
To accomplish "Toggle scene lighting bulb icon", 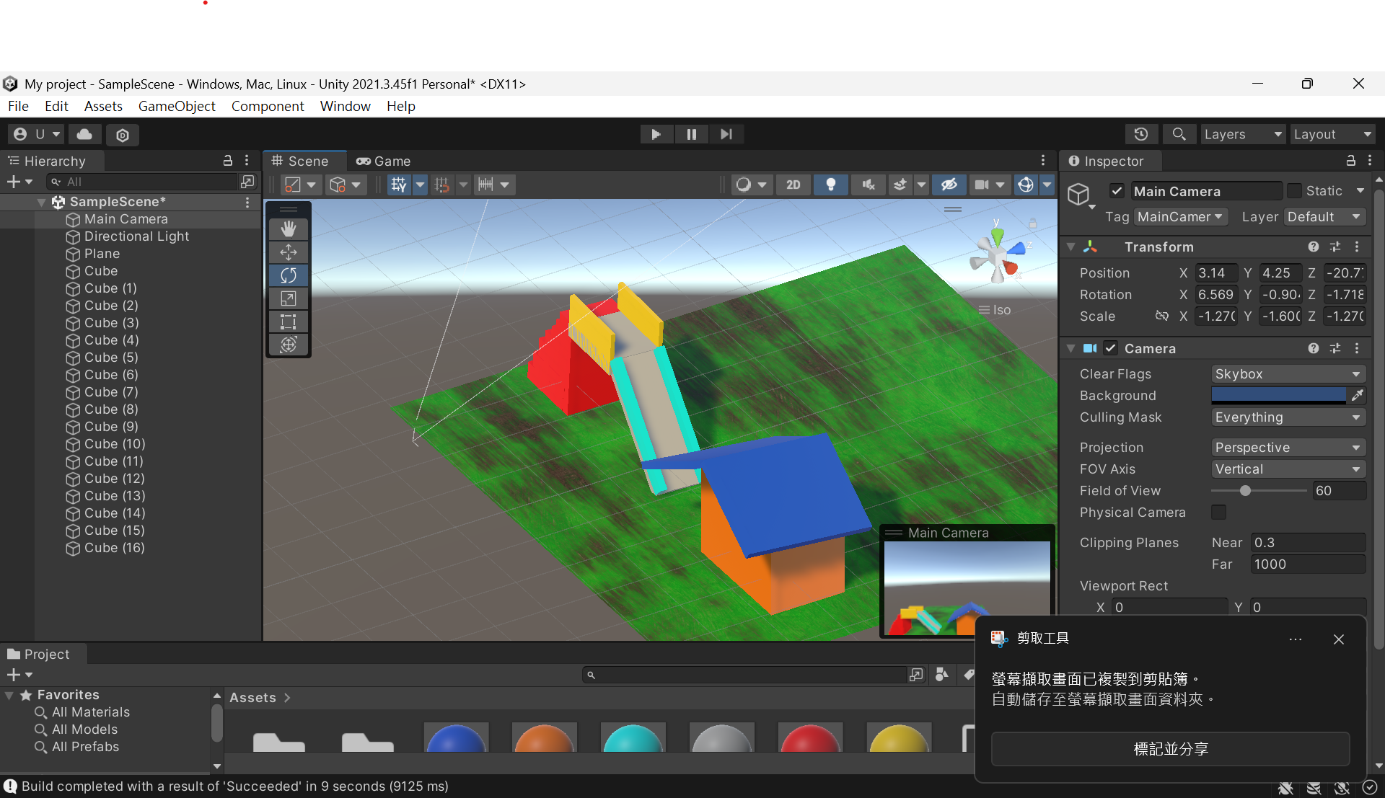I will 830,185.
